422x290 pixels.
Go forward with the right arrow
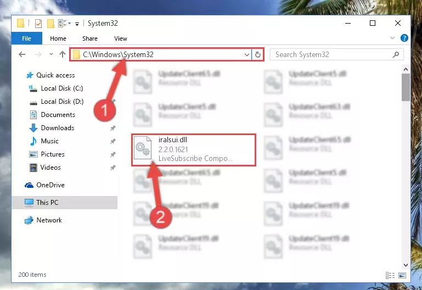click(x=38, y=54)
